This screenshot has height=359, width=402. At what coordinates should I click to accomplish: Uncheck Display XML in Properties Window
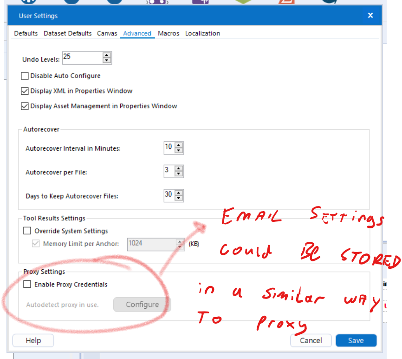(25, 91)
